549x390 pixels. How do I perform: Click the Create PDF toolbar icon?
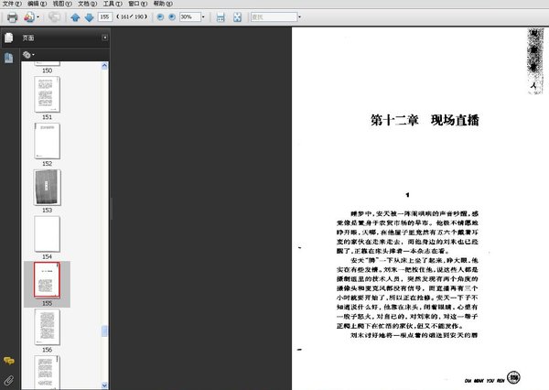pos(29,17)
